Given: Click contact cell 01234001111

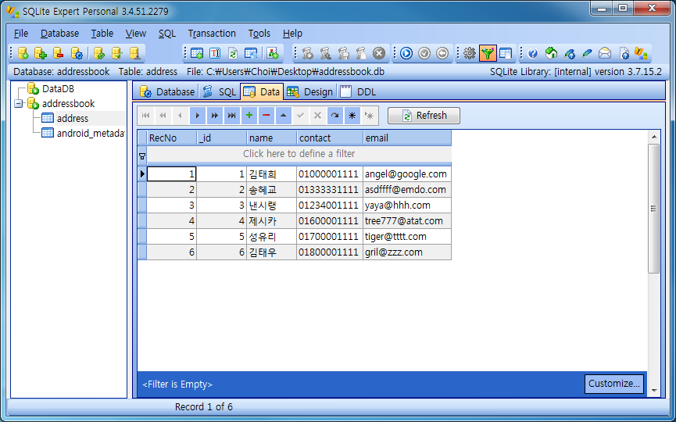Looking at the screenshot, I should coord(330,206).
